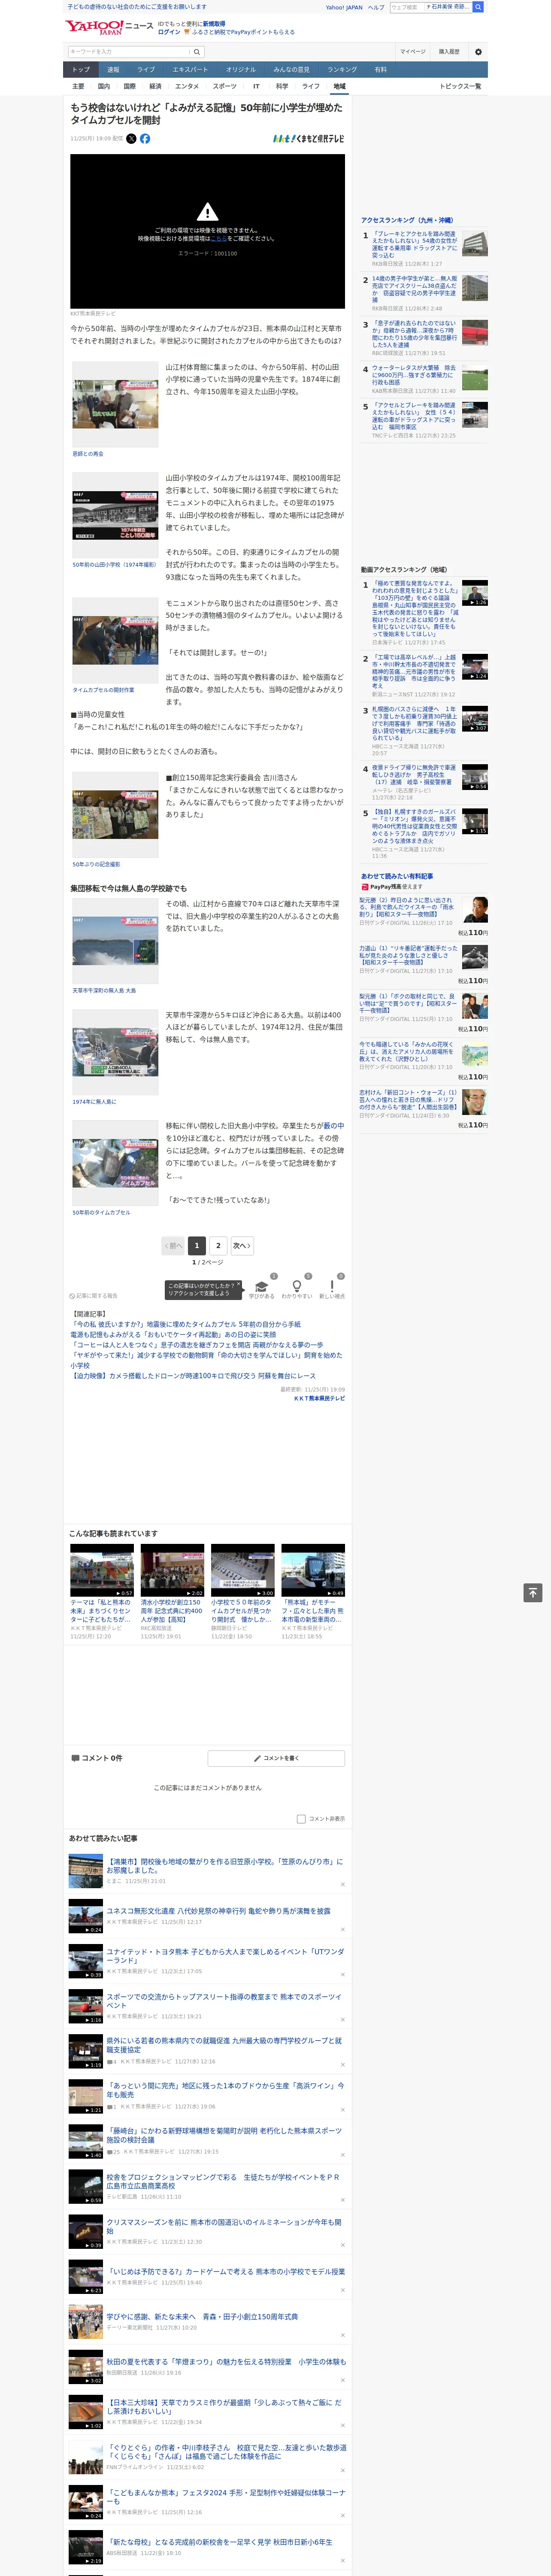Click the Yahoo! JAPAN News logo
The image size is (551, 2576).
click(x=108, y=27)
